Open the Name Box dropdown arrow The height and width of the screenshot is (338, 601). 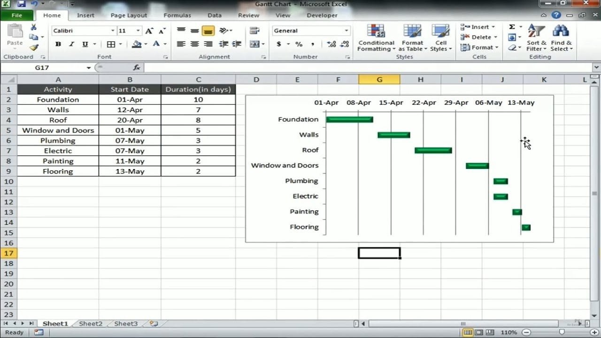point(88,68)
